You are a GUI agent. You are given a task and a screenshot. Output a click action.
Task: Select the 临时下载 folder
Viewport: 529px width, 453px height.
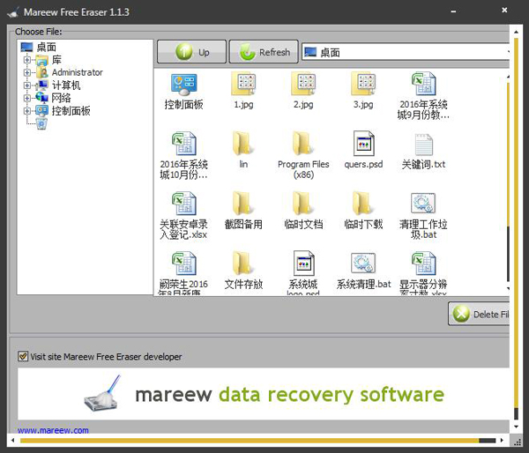(x=363, y=211)
